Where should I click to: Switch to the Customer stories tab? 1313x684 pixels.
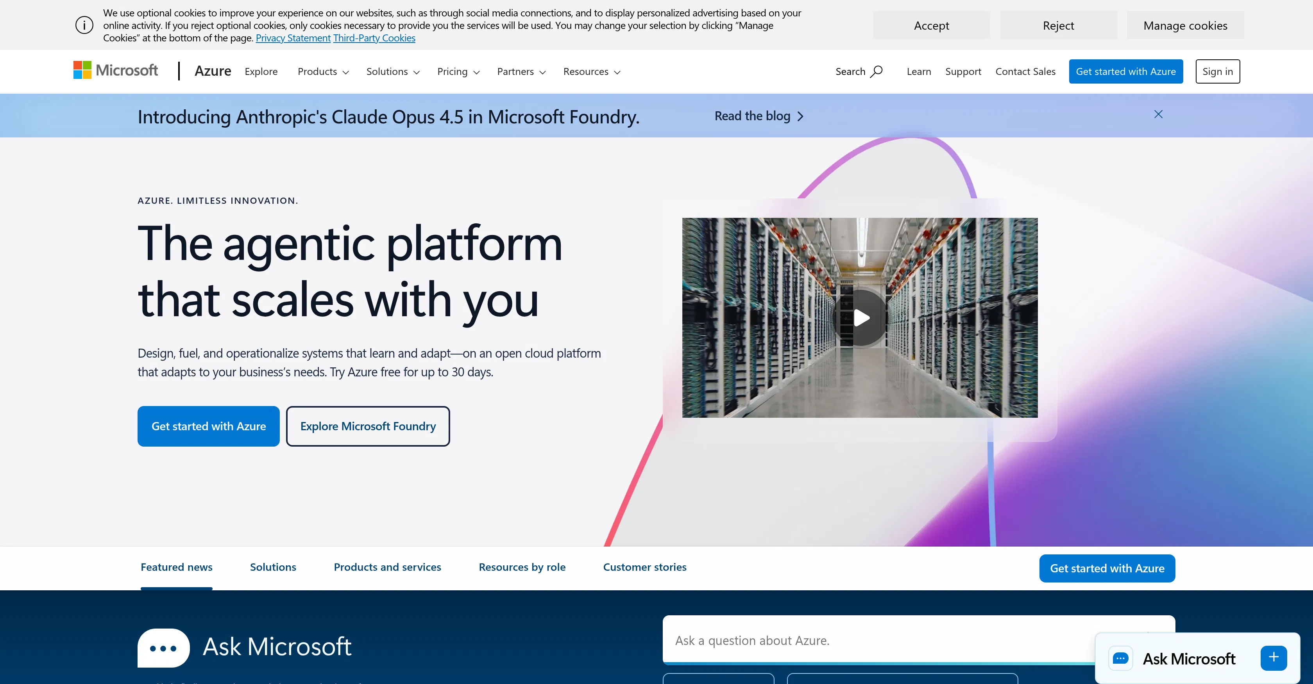pyautogui.click(x=644, y=567)
